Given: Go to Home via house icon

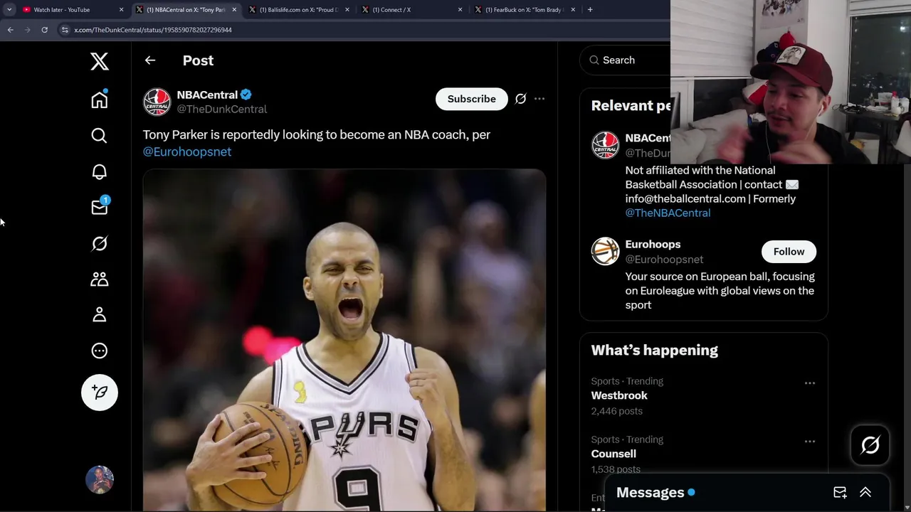Looking at the screenshot, I should pos(100,100).
